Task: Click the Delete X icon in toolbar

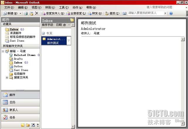Action: point(37,13)
